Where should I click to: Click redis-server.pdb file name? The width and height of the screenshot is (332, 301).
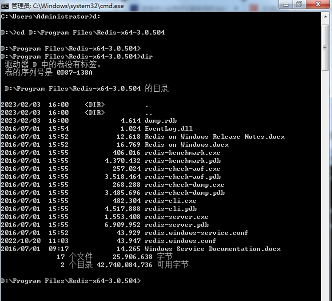tap(177, 225)
